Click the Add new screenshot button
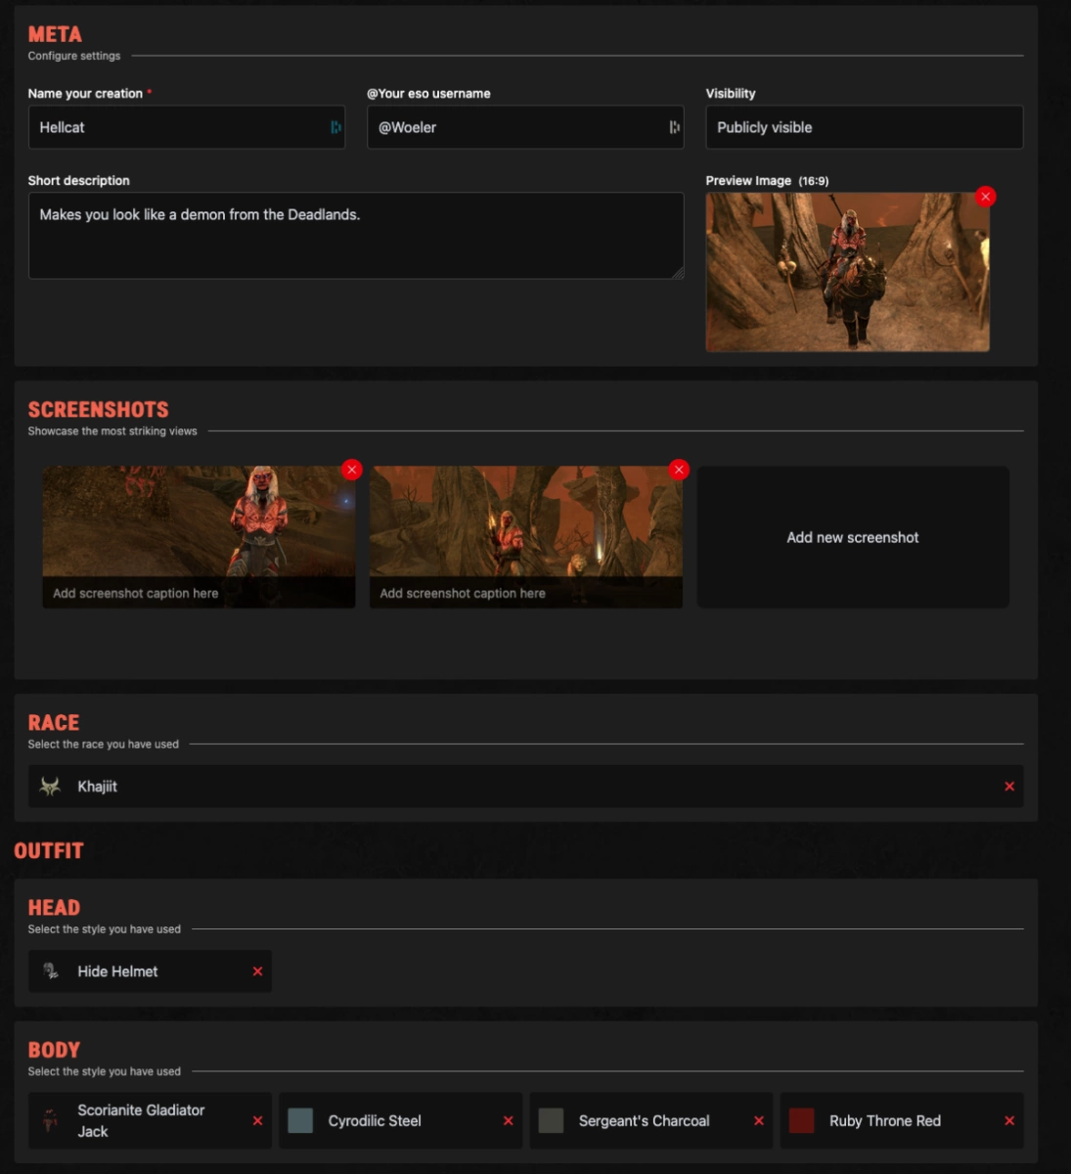The height and width of the screenshot is (1174, 1071). (853, 537)
